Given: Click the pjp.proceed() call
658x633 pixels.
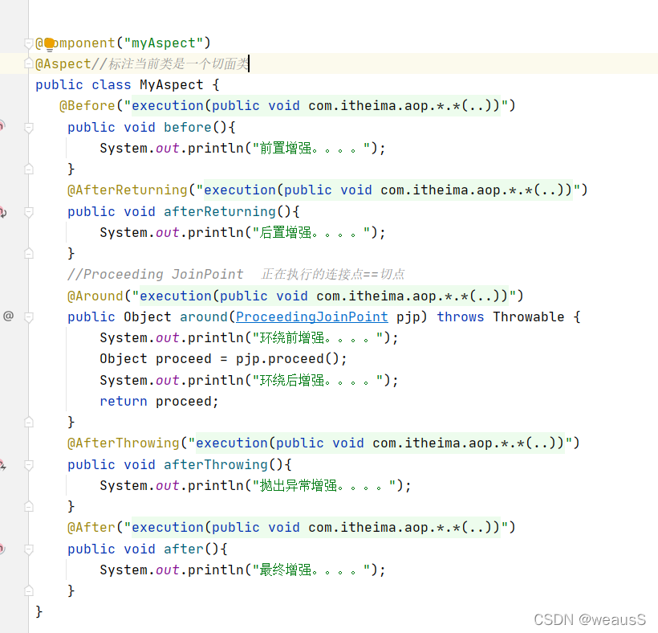Looking at the screenshot, I should (287, 359).
